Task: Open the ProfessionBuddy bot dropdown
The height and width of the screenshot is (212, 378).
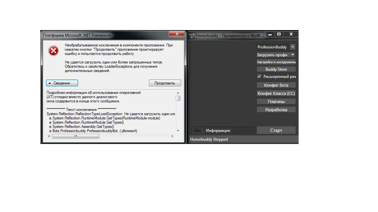Action: point(293,47)
